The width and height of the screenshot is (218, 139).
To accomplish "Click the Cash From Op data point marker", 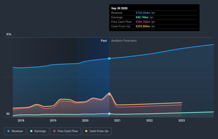I will pyautogui.click(x=109, y=93).
